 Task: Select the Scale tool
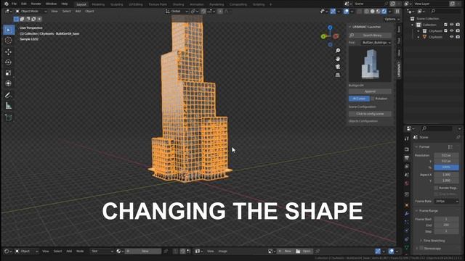tap(8, 73)
